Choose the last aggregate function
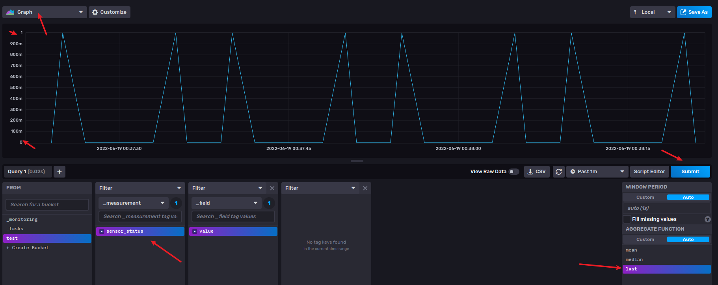The height and width of the screenshot is (285, 718). pyautogui.click(x=667, y=269)
